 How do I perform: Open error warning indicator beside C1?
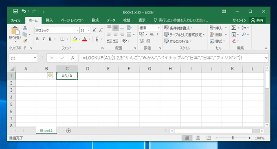pyautogui.click(x=50, y=75)
